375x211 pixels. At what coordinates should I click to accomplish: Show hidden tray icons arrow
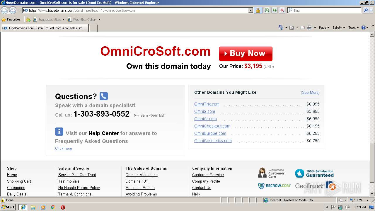tap(327, 207)
